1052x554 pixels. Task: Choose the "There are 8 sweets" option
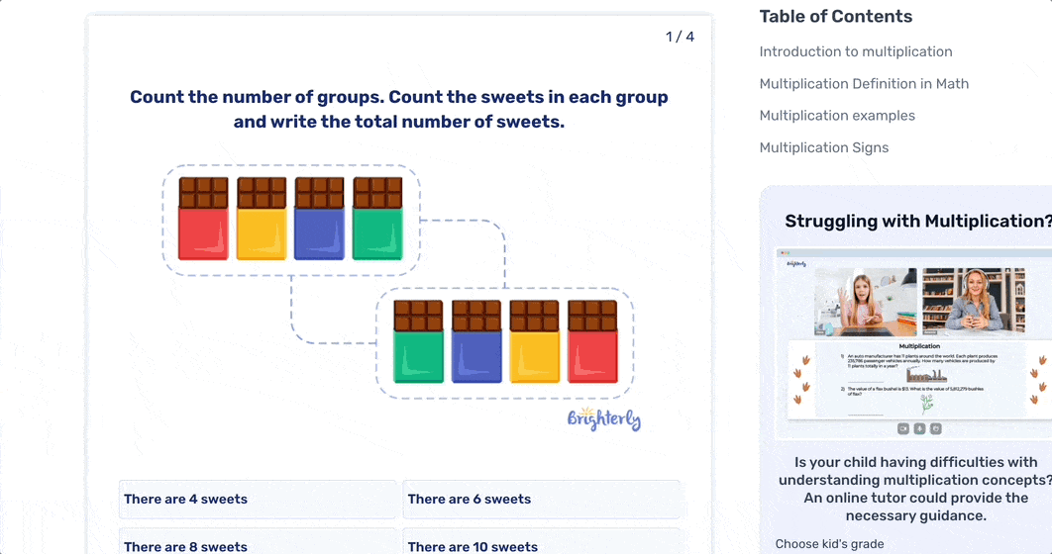258,545
